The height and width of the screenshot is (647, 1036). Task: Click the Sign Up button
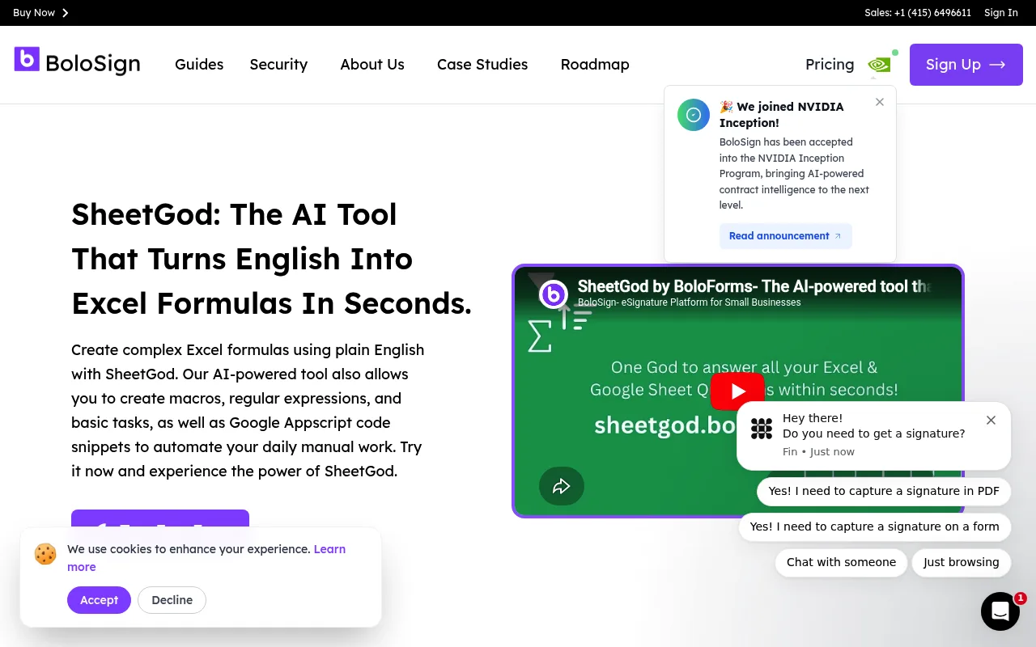pos(966,65)
